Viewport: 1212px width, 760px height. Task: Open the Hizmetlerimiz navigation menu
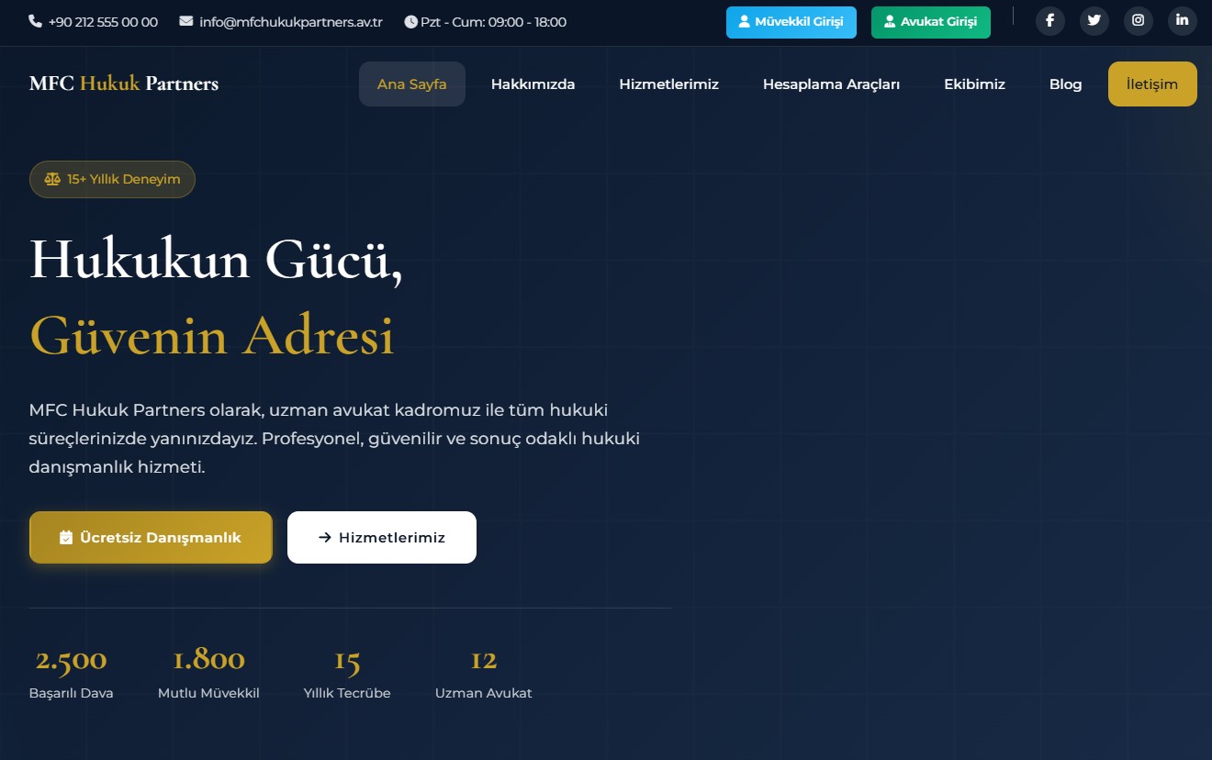coord(668,84)
